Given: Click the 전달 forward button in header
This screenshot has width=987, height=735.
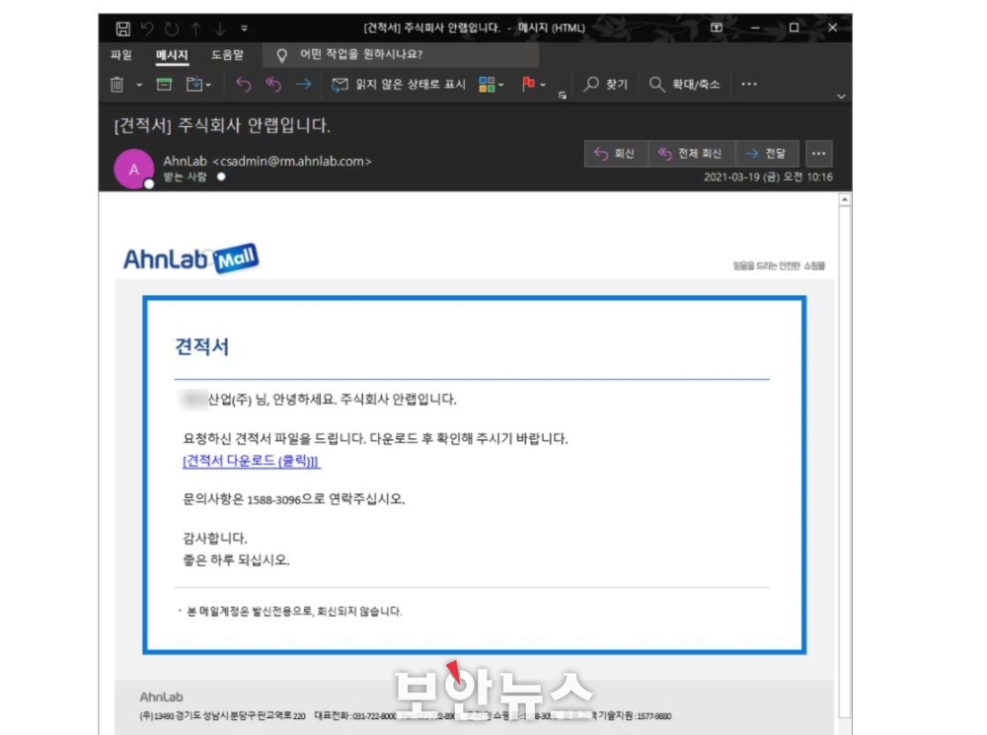Looking at the screenshot, I should 767,154.
